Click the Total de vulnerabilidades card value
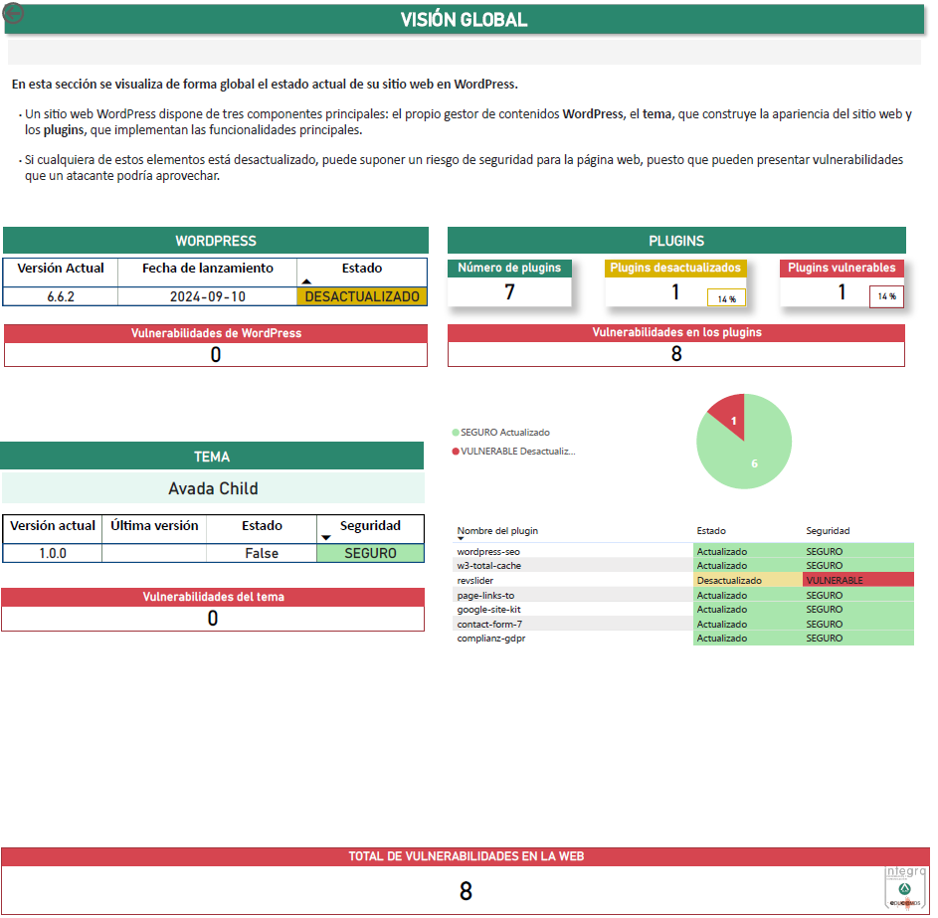This screenshot has width=938, height=918. (465, 891)
